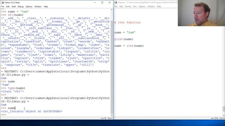
Task: Open the Format menu in ideas.py editor
Action: click(128, 6)
